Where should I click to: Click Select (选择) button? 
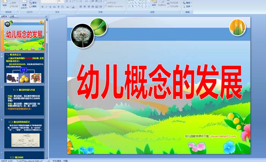[187, 6]
